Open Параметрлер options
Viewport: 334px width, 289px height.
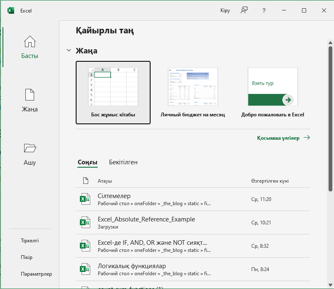click(37, 274)
